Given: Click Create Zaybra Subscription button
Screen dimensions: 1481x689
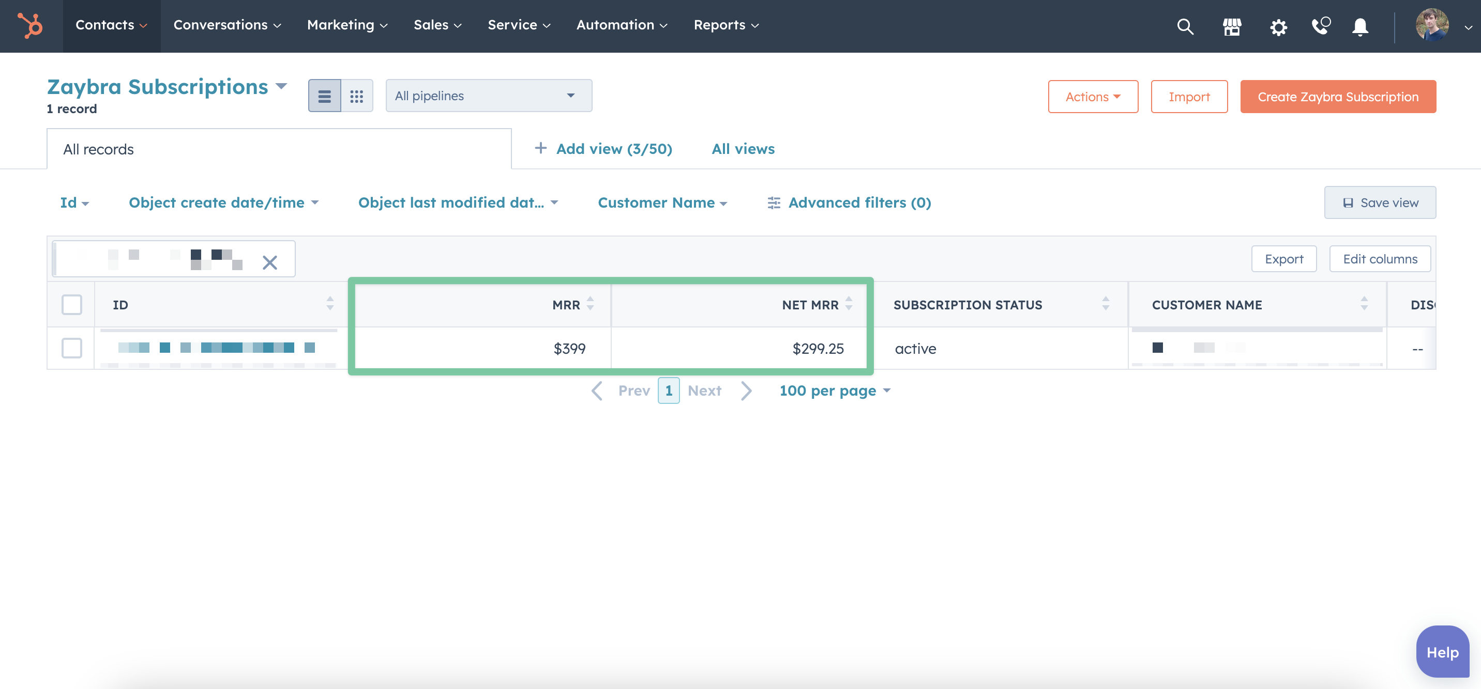Looking at the screenshot, I should (x=1338, y=97).
